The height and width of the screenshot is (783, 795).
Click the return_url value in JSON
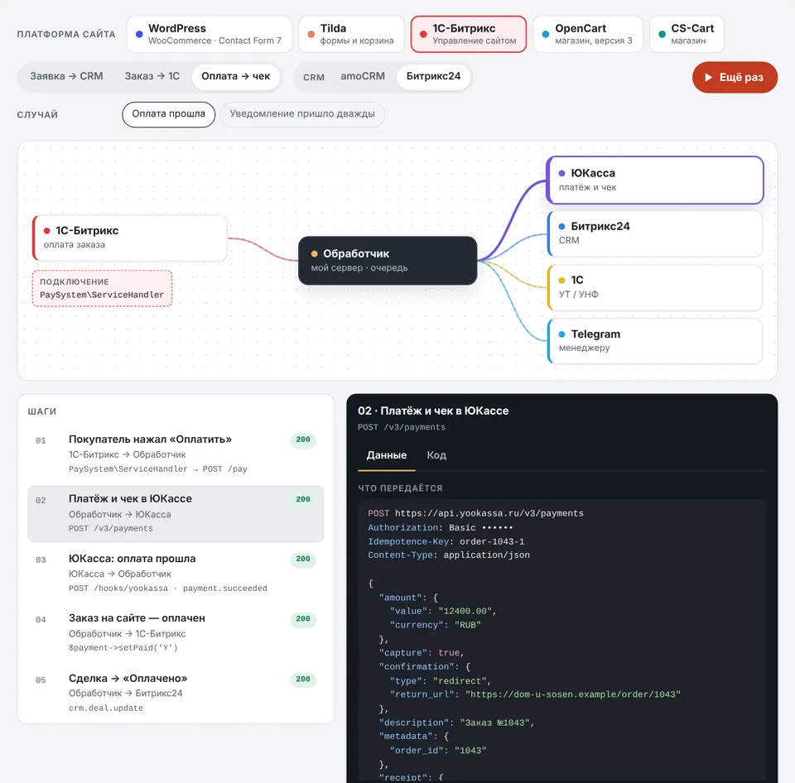573,694
